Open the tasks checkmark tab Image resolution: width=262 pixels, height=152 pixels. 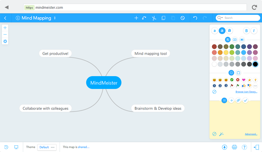245,101
